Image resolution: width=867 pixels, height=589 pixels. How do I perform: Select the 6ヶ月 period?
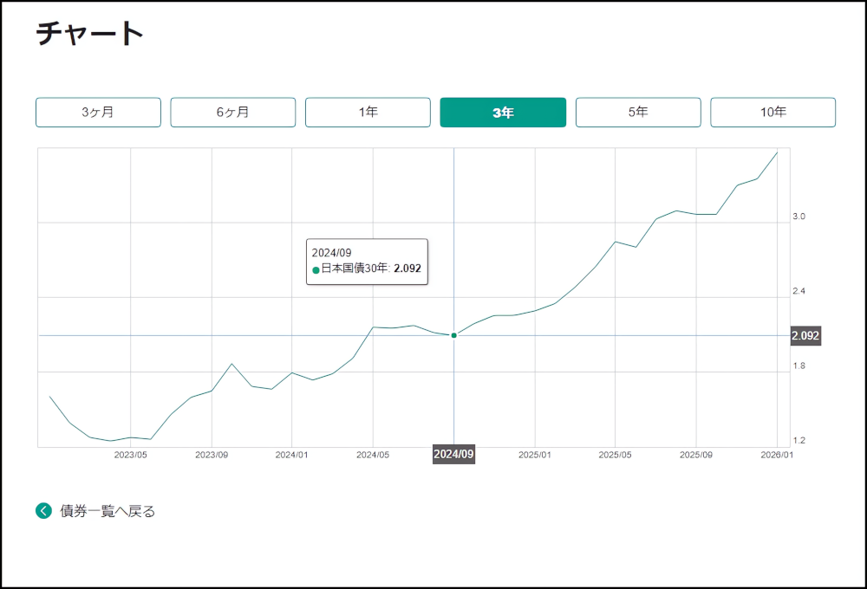(232, 113)
